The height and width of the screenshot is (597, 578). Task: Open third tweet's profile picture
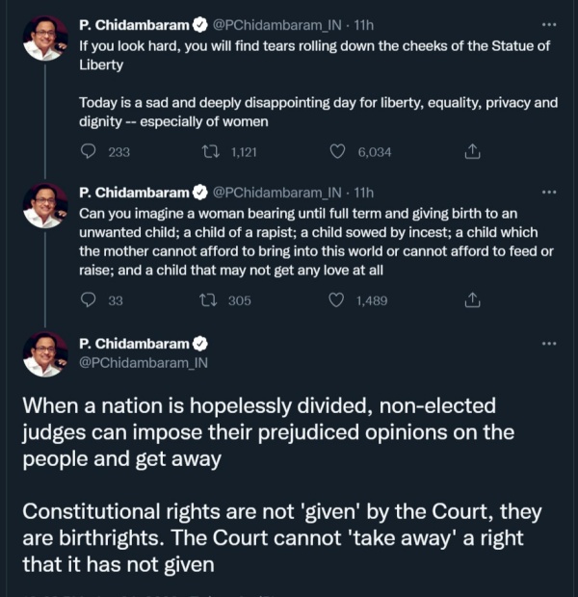tap(45, 353)
